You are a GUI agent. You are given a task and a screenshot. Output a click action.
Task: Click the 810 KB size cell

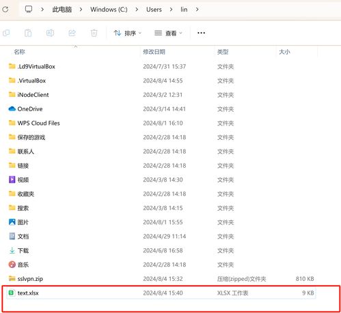305,279
